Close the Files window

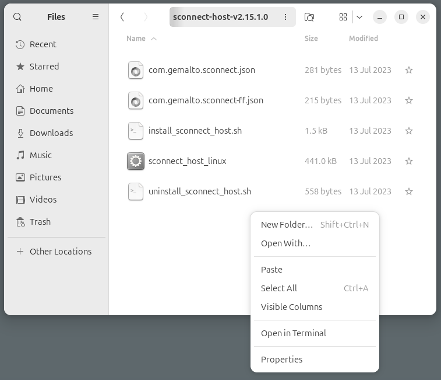(x=423, y=17)
